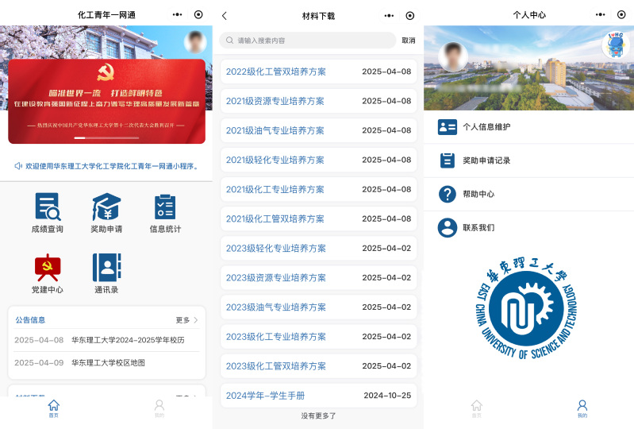Open the 成绩查询 grade lookup icon
634x429 pixels.
[x=47, y=207]
